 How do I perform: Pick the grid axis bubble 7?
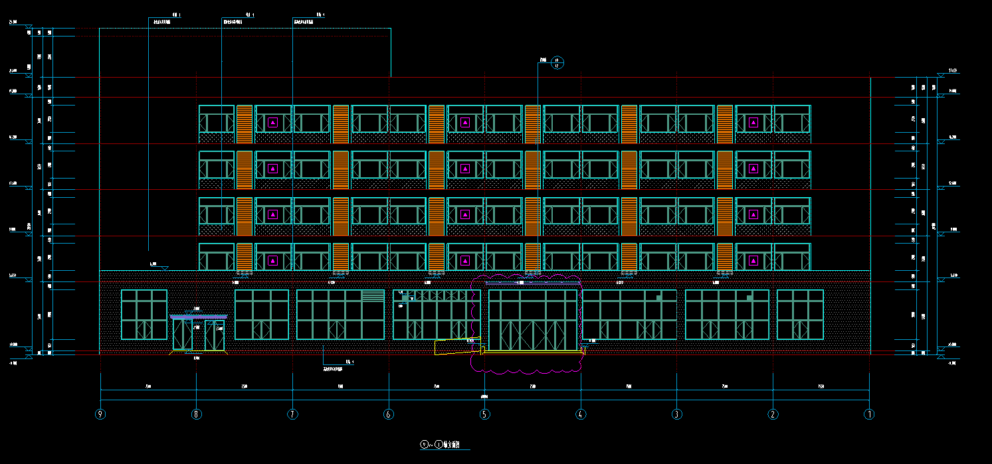click(x=292, y=414)
